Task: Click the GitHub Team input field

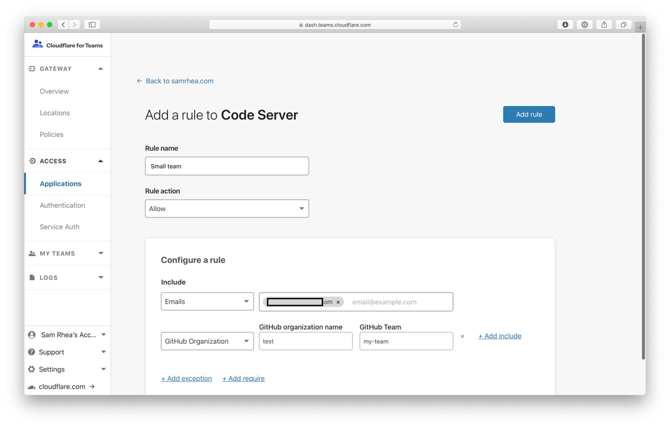Action: point(406,341)
